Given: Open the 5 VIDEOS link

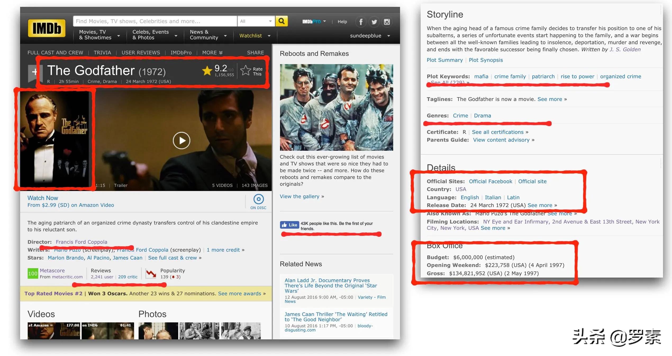Looking at the screenshot, I should (222, 185).
